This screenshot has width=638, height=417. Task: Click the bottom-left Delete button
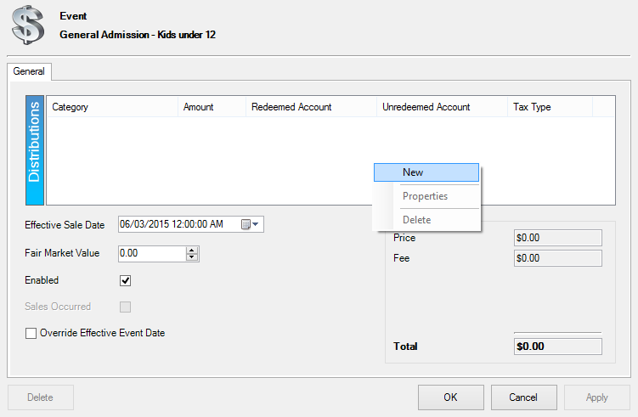41,397
